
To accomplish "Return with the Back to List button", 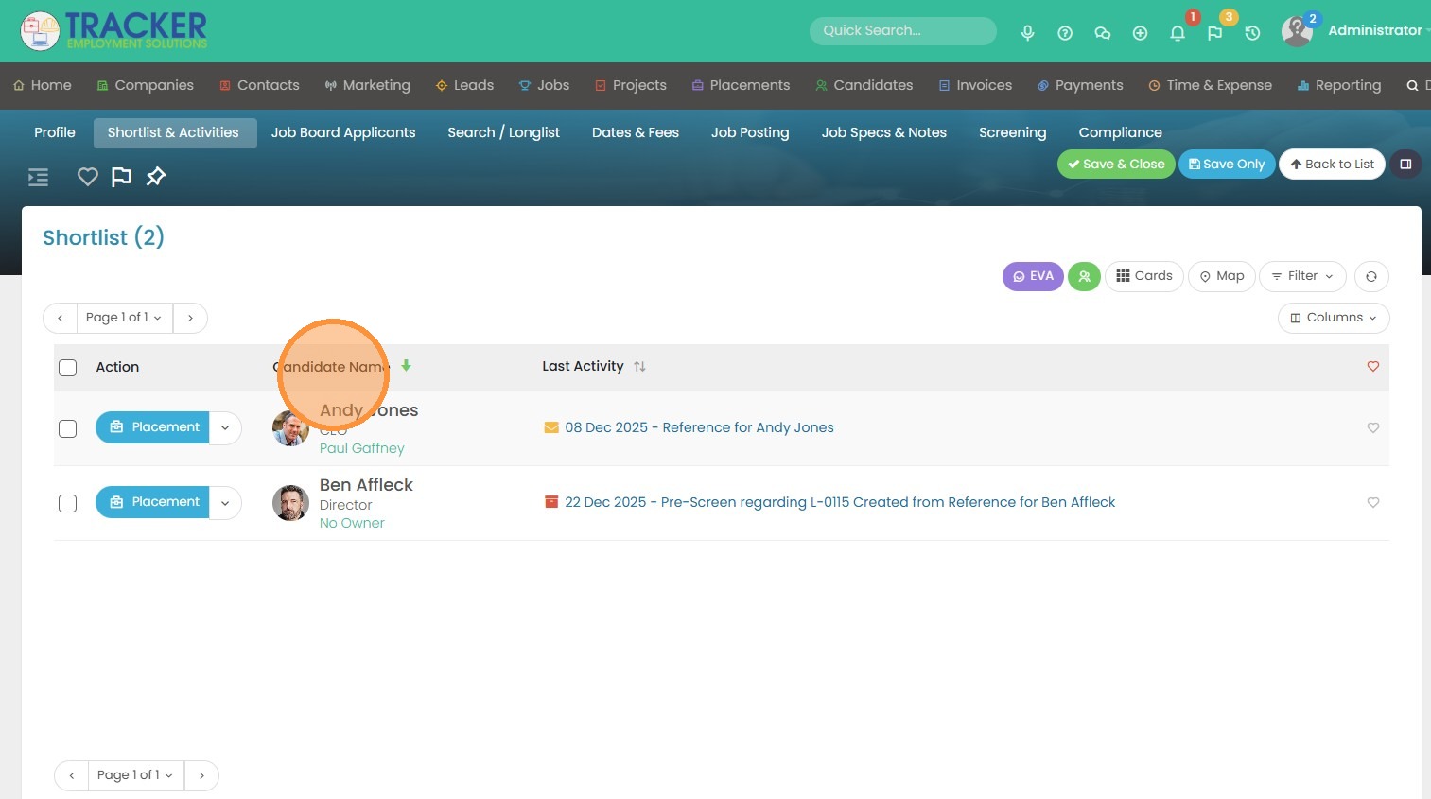I will 1332,165.
